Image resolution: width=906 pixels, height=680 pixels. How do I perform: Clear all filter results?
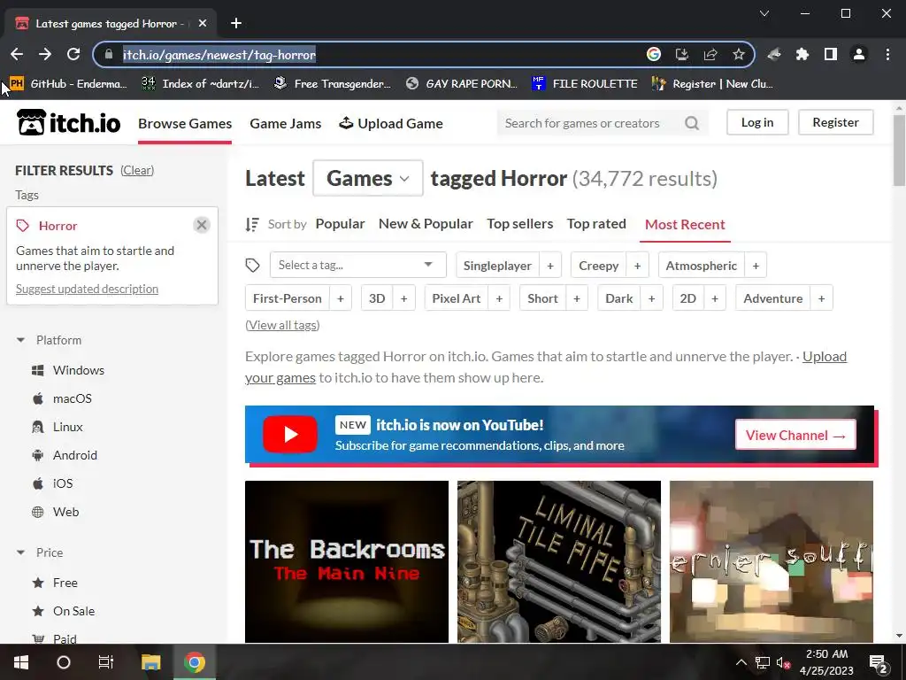click(137, 170)
